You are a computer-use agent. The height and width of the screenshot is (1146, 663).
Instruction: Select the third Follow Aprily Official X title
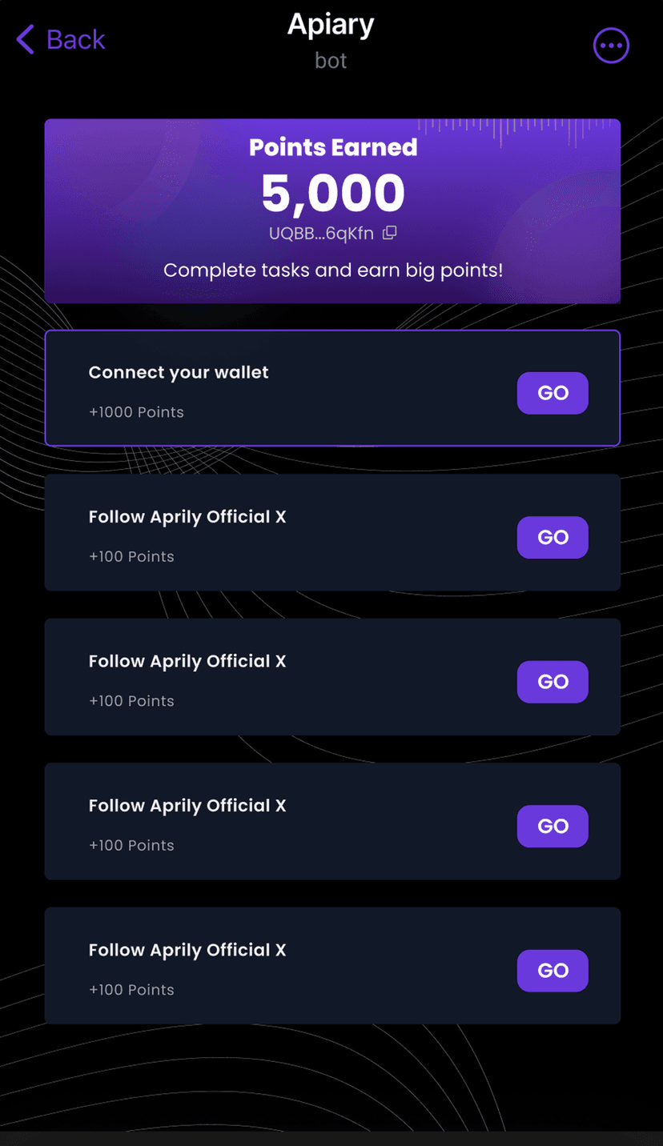pos(187,806)
